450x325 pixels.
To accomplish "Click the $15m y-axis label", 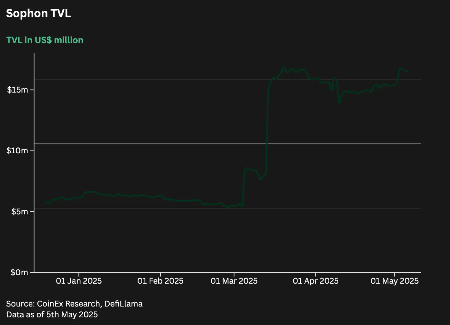I will tap(17, 90).
